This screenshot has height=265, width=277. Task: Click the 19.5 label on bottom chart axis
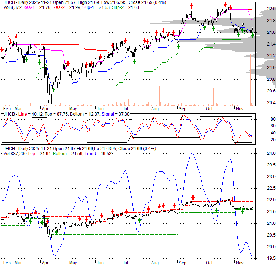coord(271,258)
